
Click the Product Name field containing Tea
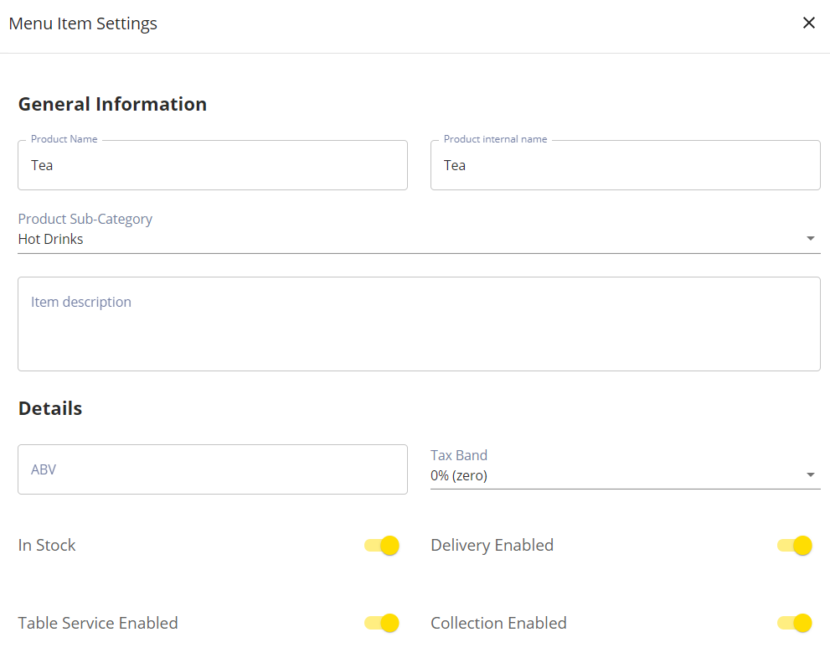coord(212,165)
